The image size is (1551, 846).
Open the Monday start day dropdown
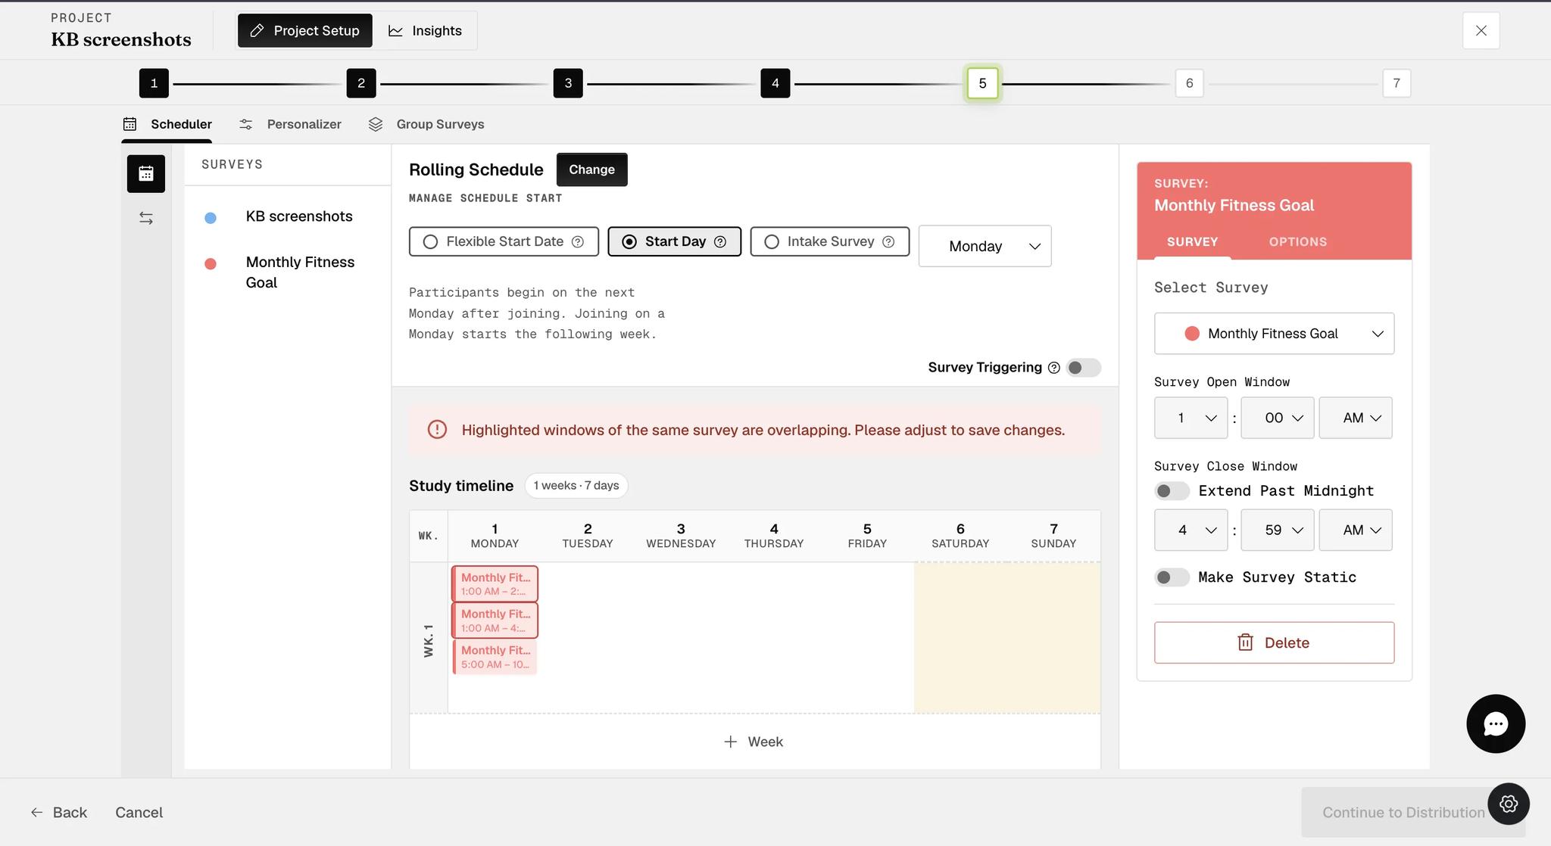pyautogui.click(x=985, y=246)
